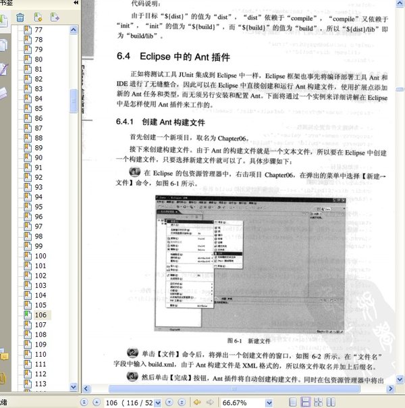Go to the previous page button
The height and width of the screenshot is (408, 405).
tap(97, 403)
